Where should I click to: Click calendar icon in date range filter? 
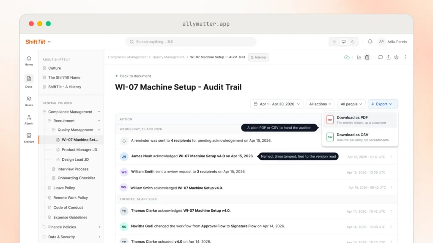pyautogui.click(x=255, y=104)
